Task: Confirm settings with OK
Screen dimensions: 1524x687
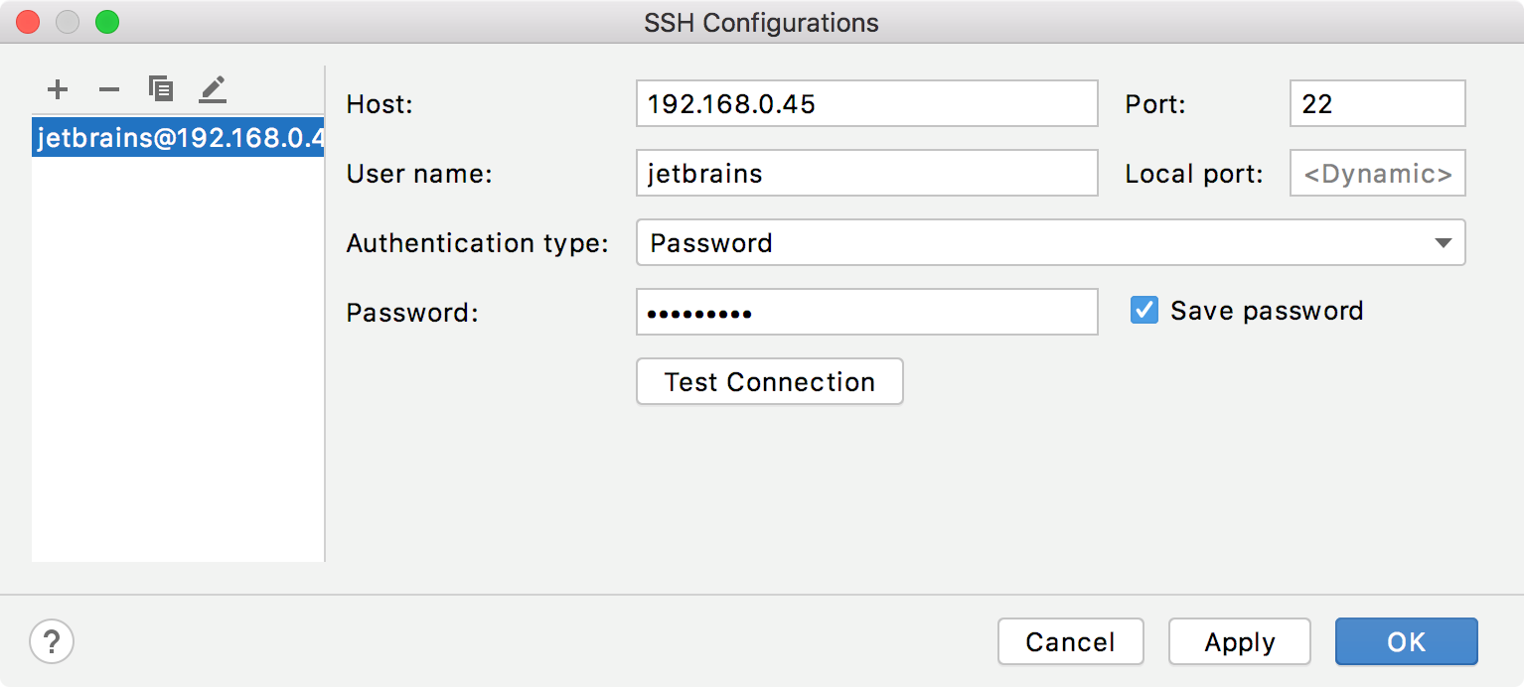Action: click(x=1406, y=641)
